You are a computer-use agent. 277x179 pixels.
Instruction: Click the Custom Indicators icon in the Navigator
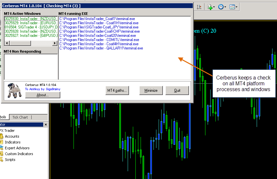[x=1, y=154]
